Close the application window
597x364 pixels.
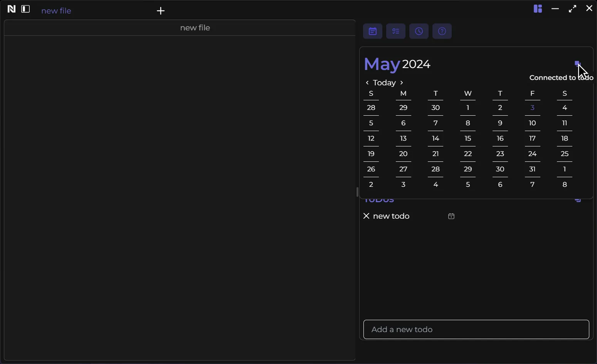point(589,8)
